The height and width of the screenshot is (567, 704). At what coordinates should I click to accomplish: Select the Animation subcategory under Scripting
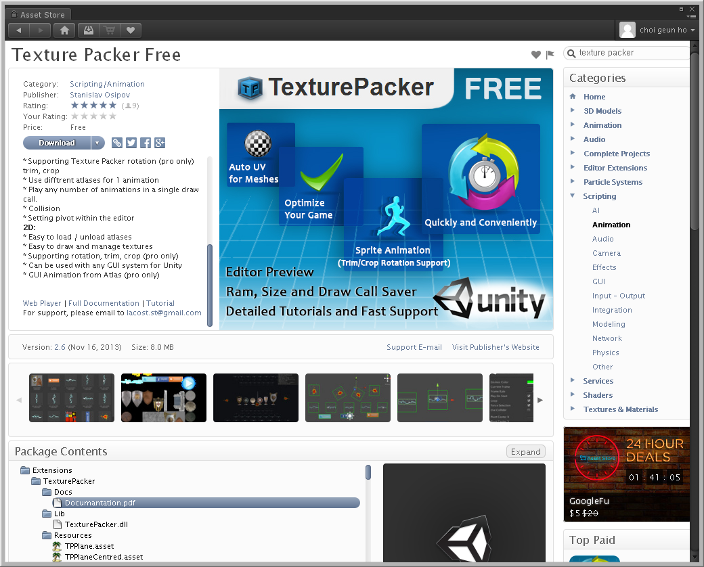point(611,225)
